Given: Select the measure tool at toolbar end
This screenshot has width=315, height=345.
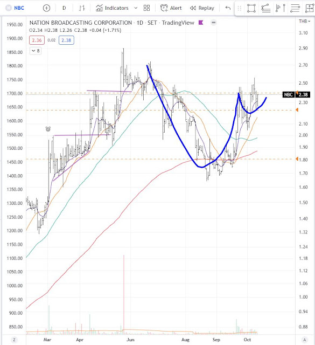Looking at the screenshot, I should (310, 9).
